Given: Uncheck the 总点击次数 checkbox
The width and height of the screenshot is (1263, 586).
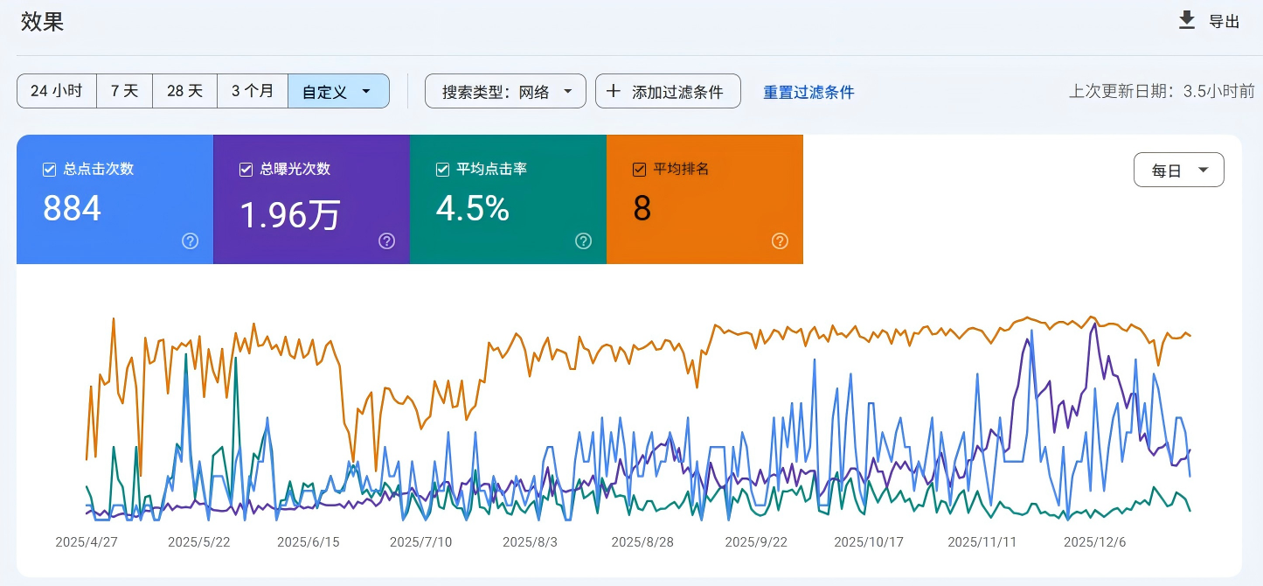Looking at the screenshot, I should click(x=50, y=170).
